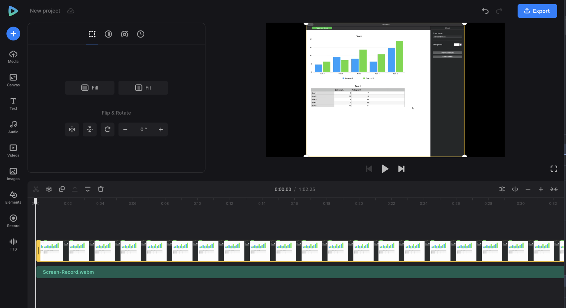This screenshot has height=308, width=566.
Task: Skip to the start of the video
Action: click(x=369, y=169)
